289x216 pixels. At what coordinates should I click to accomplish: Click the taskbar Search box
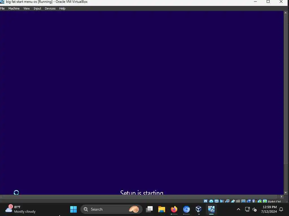click(x=111, y=209)
